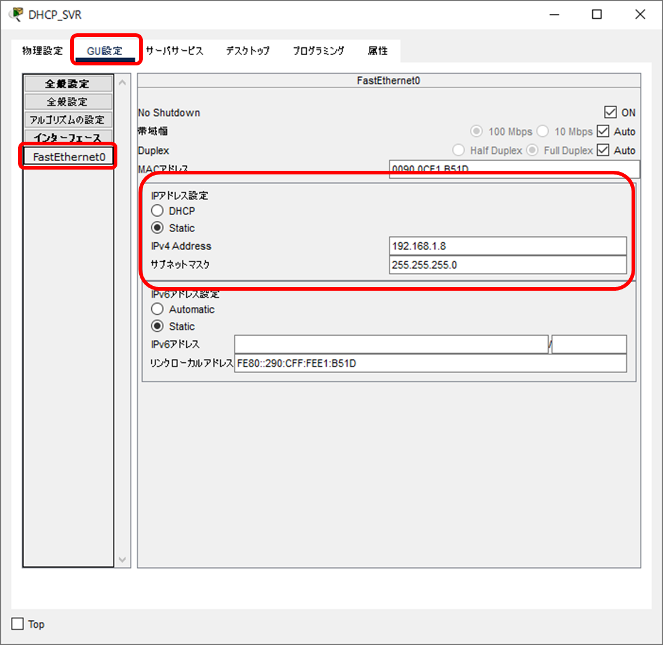Select the 全般設定 sub-item button
The image size is (663, 645).
point(68,102)
